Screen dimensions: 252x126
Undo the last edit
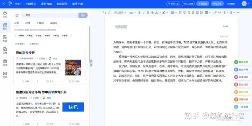click(104, 12)
